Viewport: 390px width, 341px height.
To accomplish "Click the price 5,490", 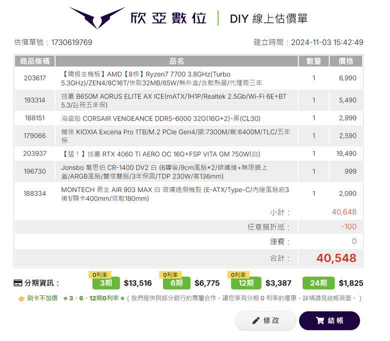I will point(347,100).
